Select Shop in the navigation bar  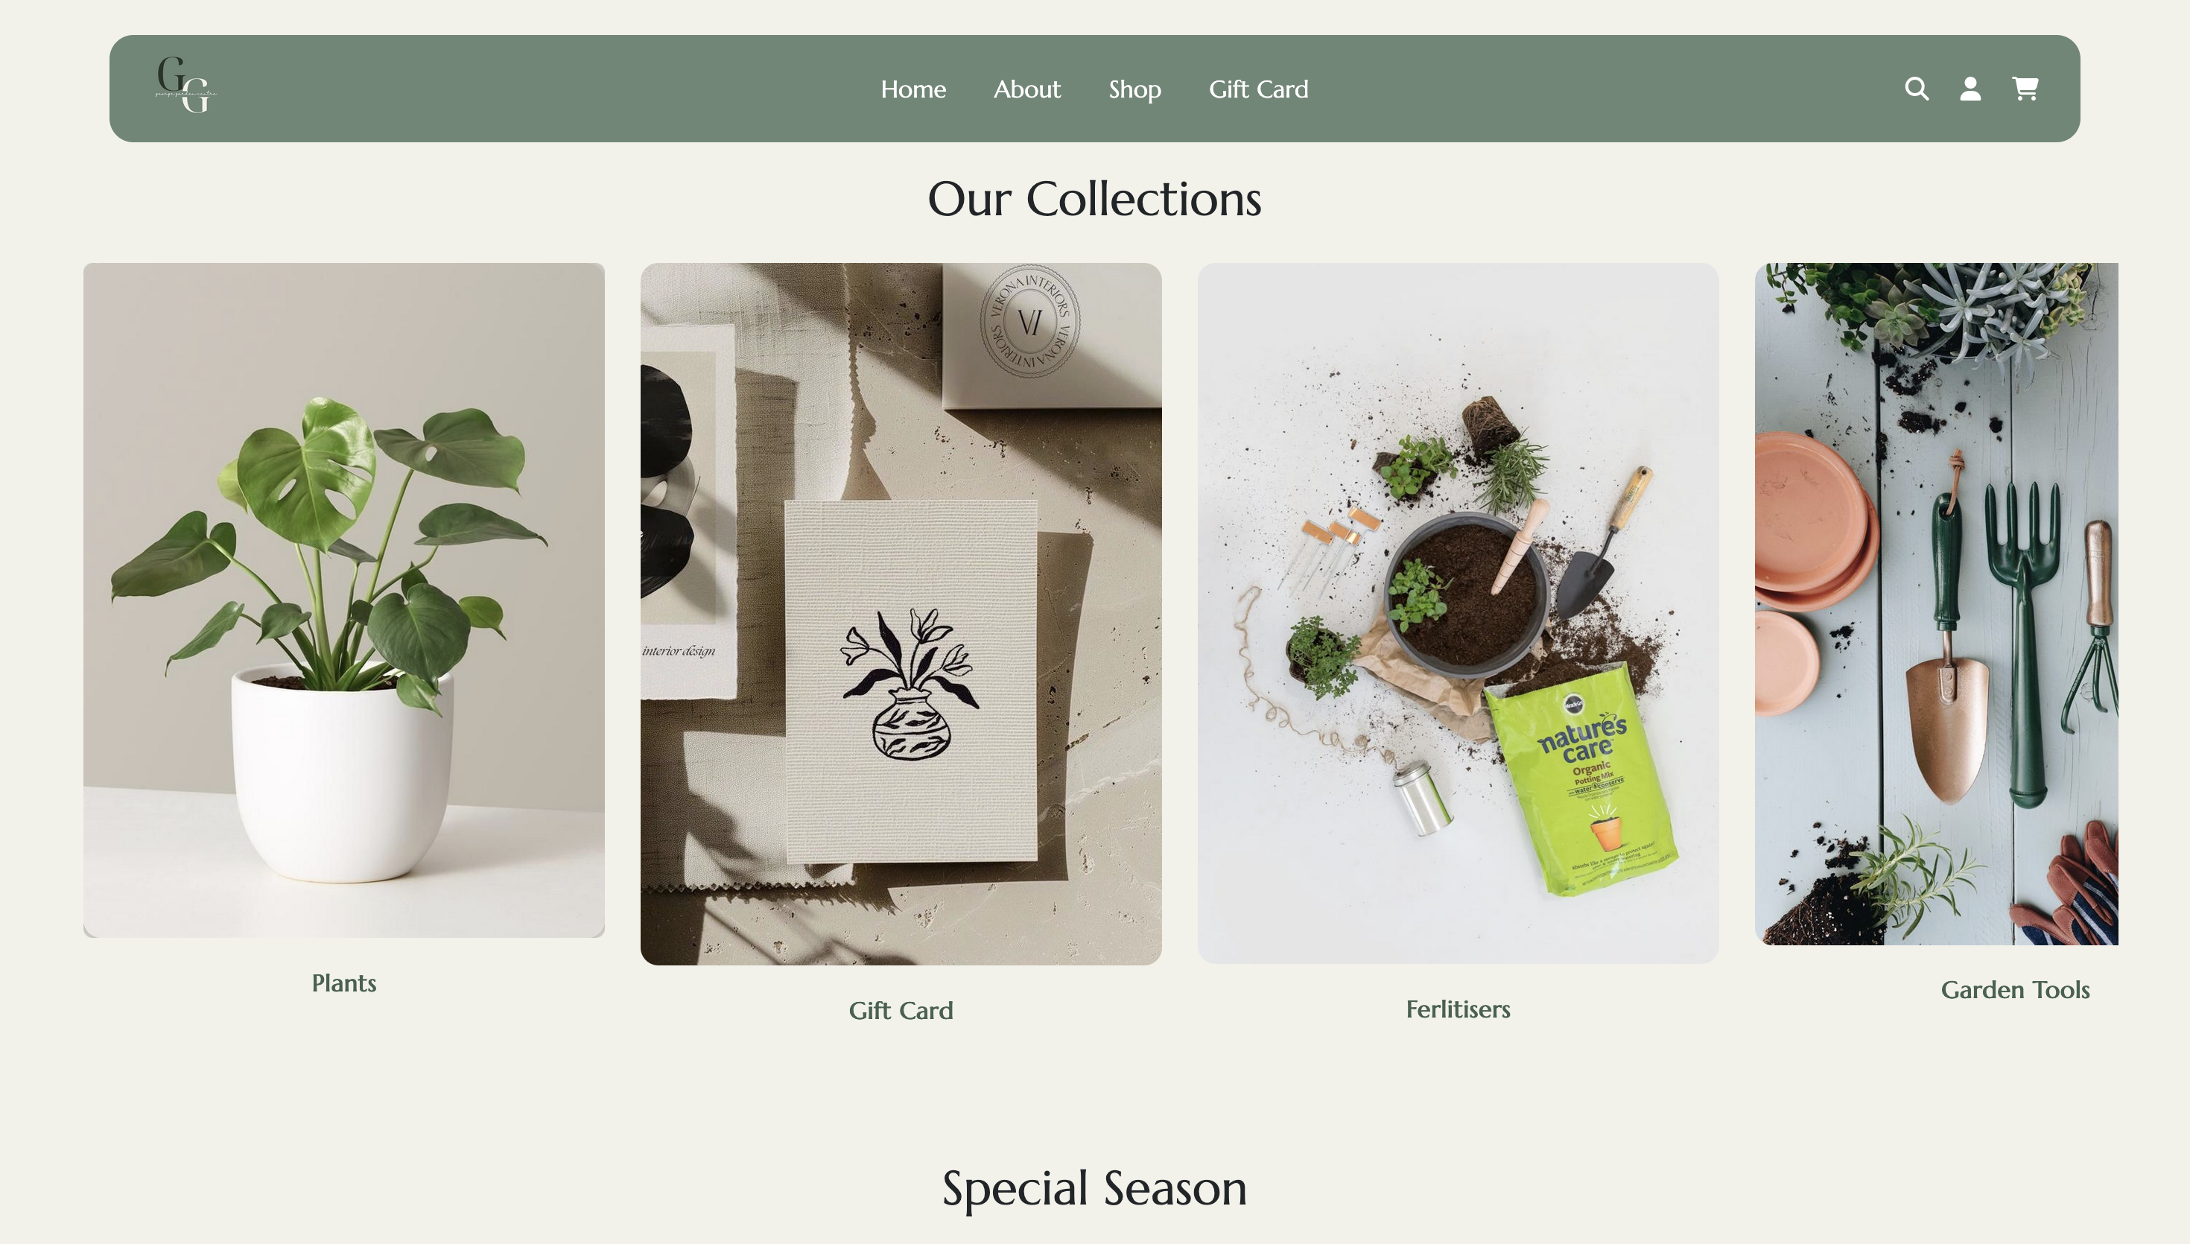coord(1134,89)
